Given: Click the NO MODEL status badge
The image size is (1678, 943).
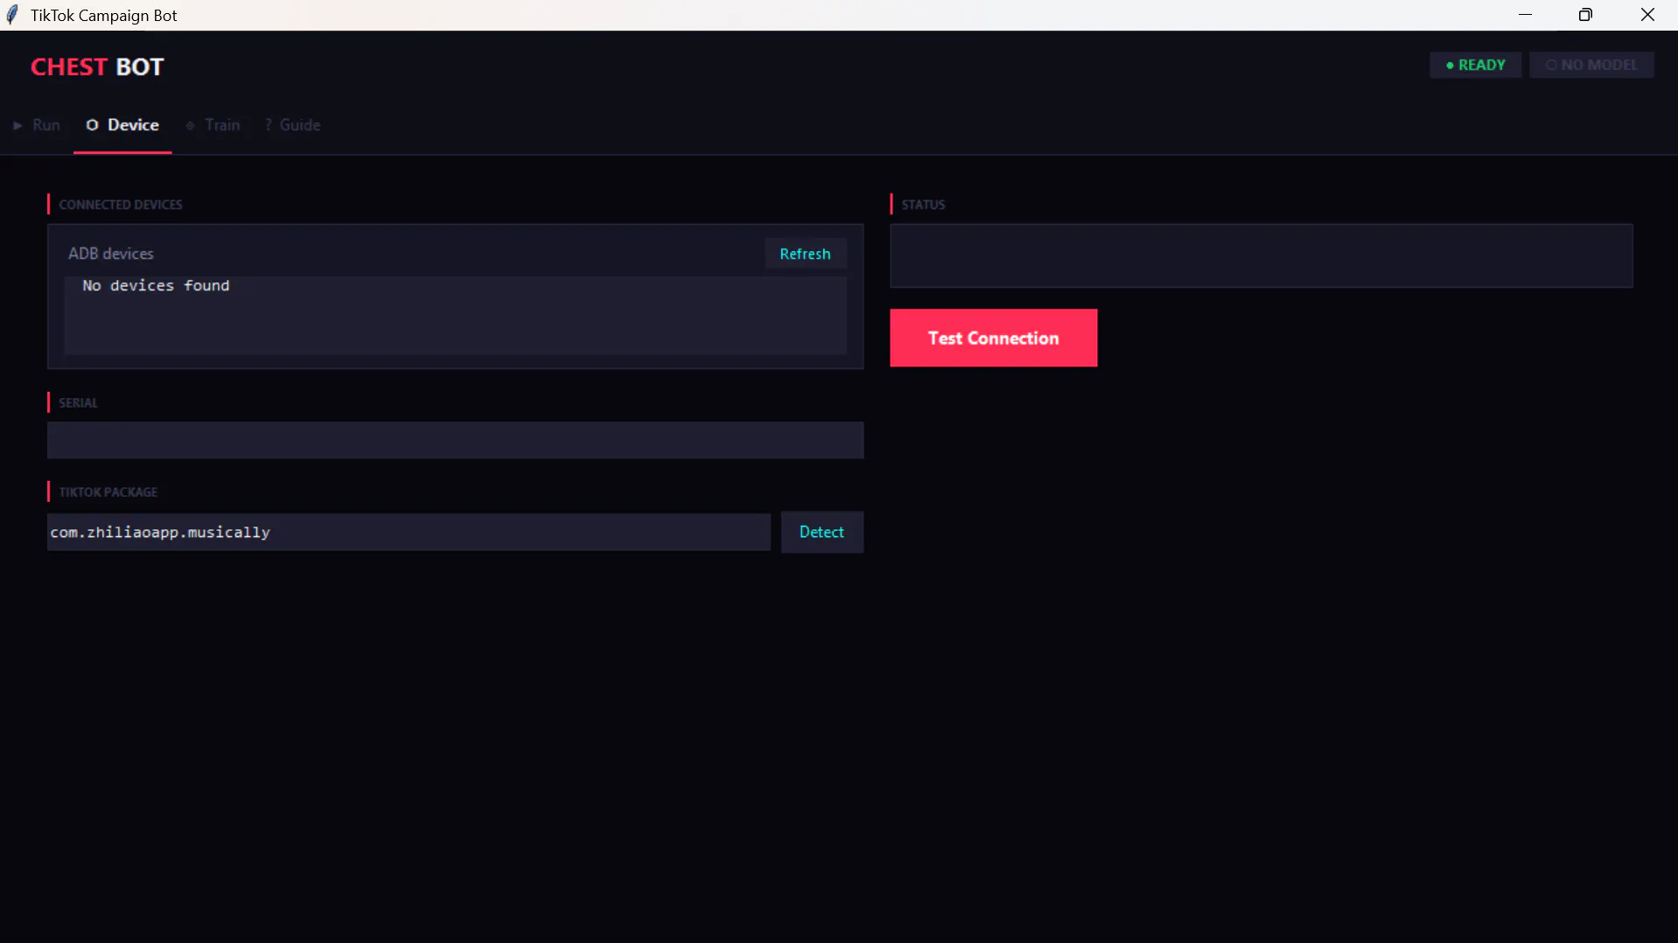Looking at the screenshot, I should coord(1591,65).
